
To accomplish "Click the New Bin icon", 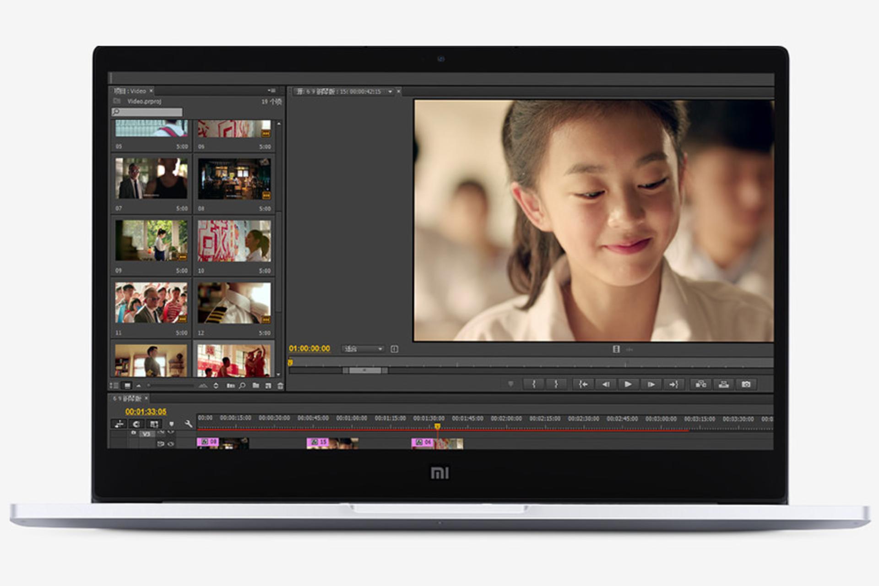I will [257, 386].
